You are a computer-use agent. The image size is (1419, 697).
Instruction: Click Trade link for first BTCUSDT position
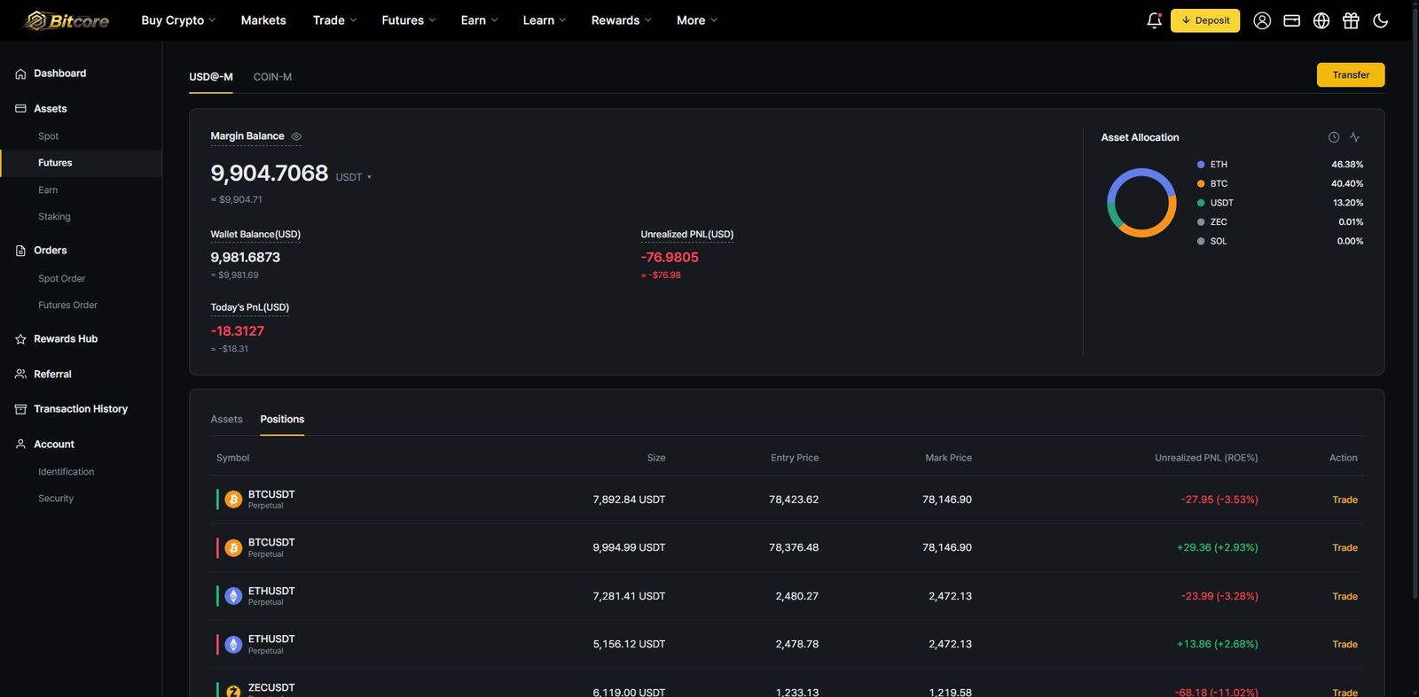(x=1345, y=500)
